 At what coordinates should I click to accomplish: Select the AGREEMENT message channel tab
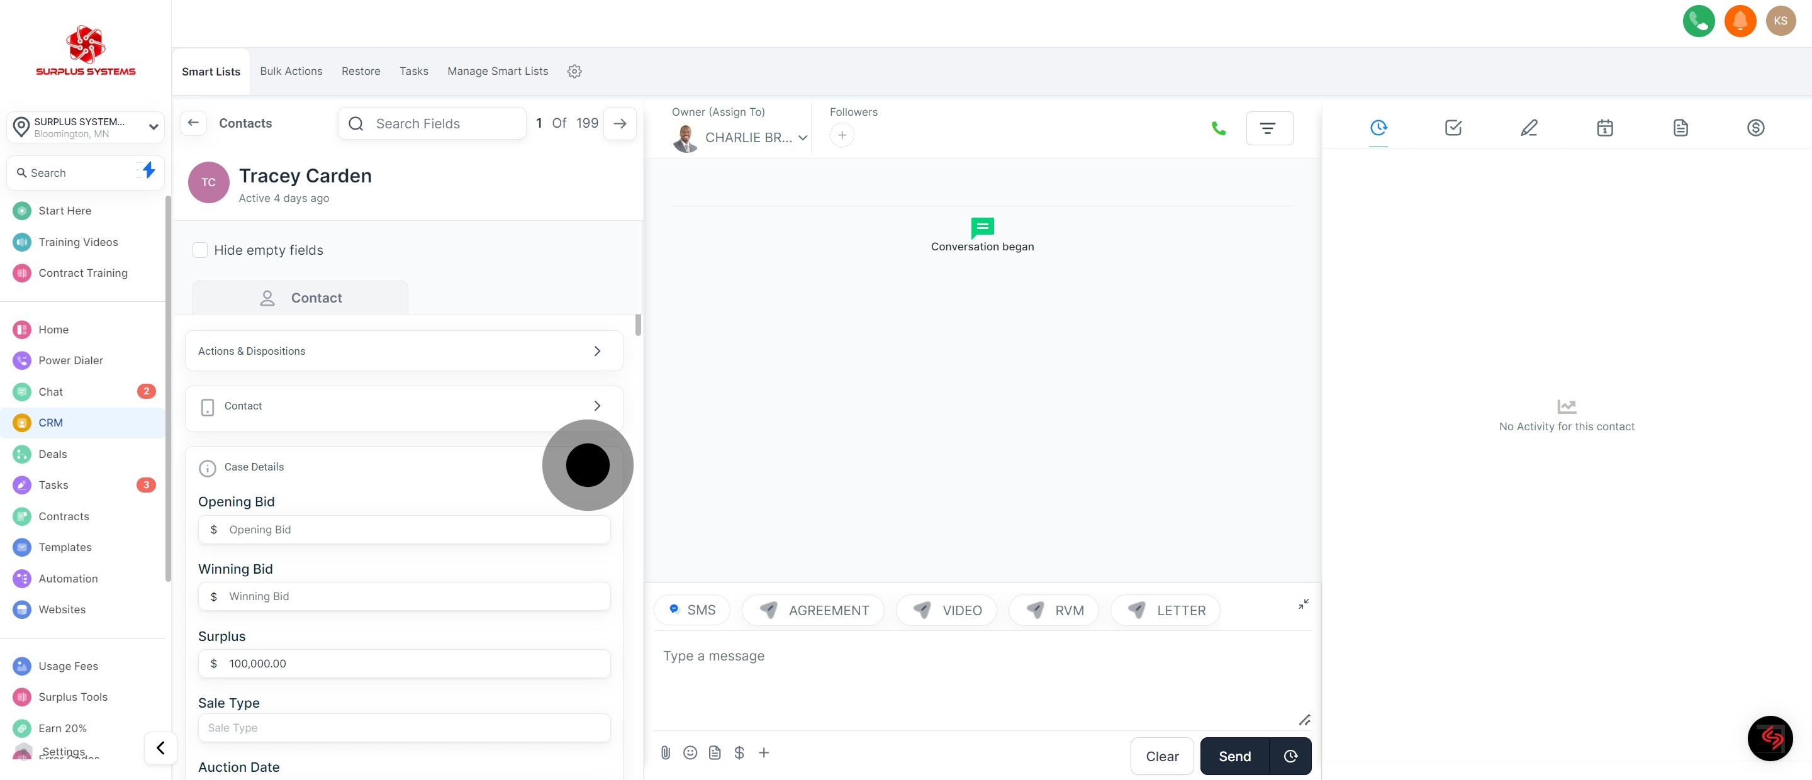[813, 611]
